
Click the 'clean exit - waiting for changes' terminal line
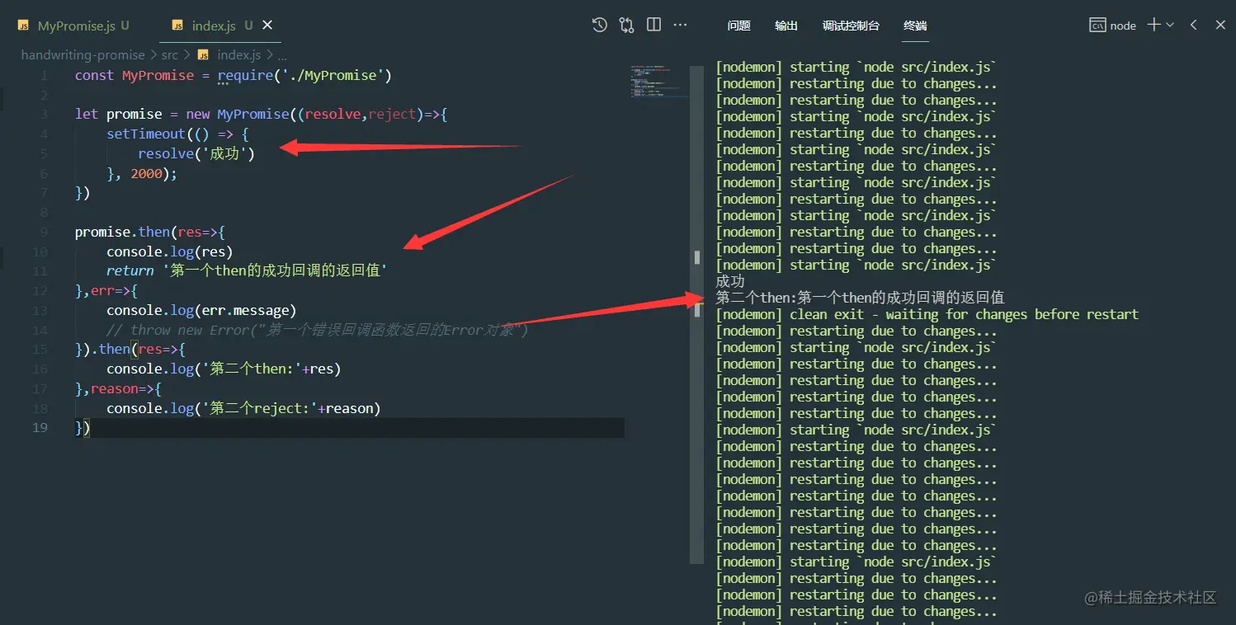coord(927,314)
